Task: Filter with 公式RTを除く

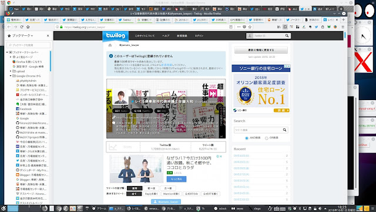Action: point(210,194)
